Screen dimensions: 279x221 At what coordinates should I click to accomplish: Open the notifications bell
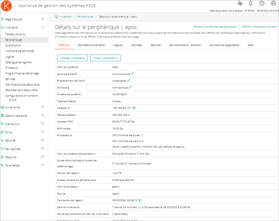(251, 3)
